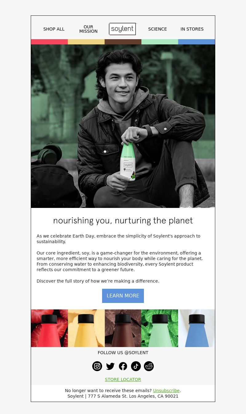The width and height of the screenshot is (246, 414).
Task: Click the LEARN MORE button
Action: [x=123, y=296]
